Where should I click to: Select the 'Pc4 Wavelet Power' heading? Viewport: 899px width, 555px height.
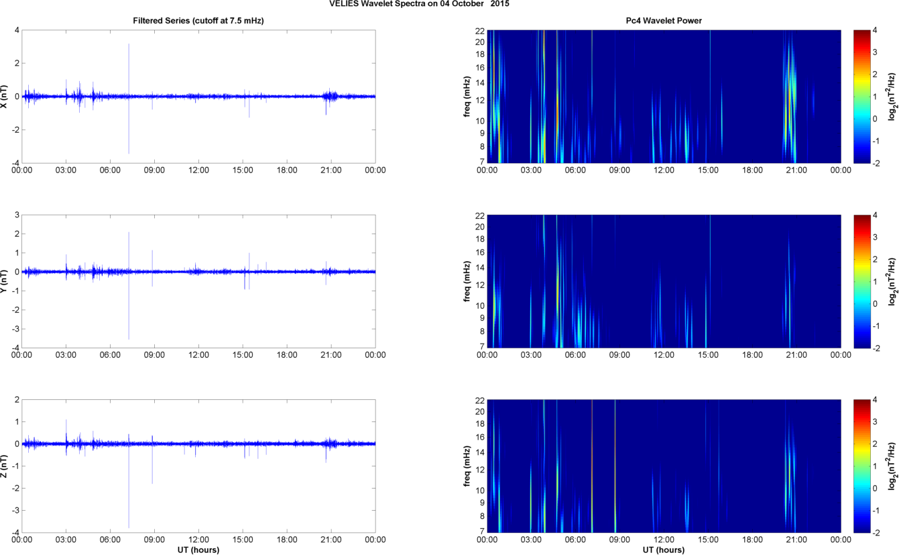664,21
